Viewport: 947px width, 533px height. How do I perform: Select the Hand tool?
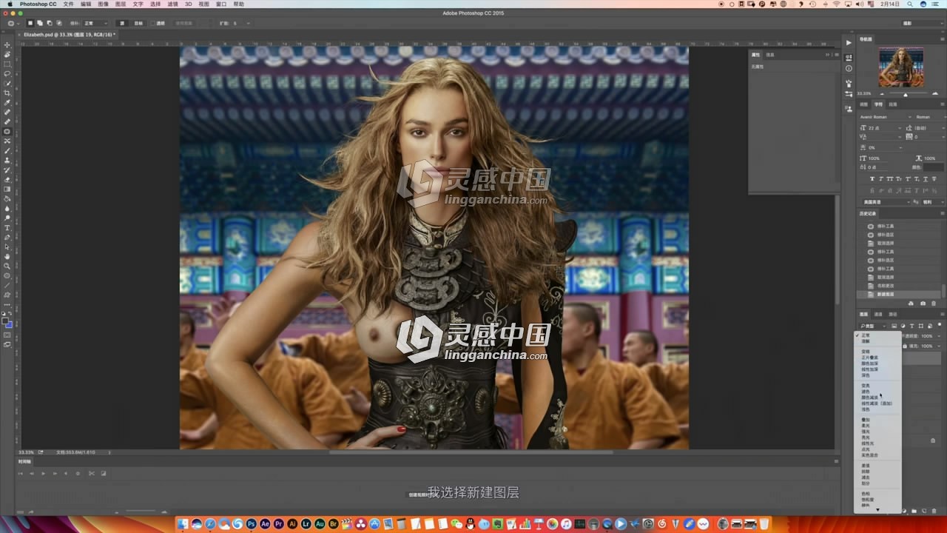click(x=7, y=257)
